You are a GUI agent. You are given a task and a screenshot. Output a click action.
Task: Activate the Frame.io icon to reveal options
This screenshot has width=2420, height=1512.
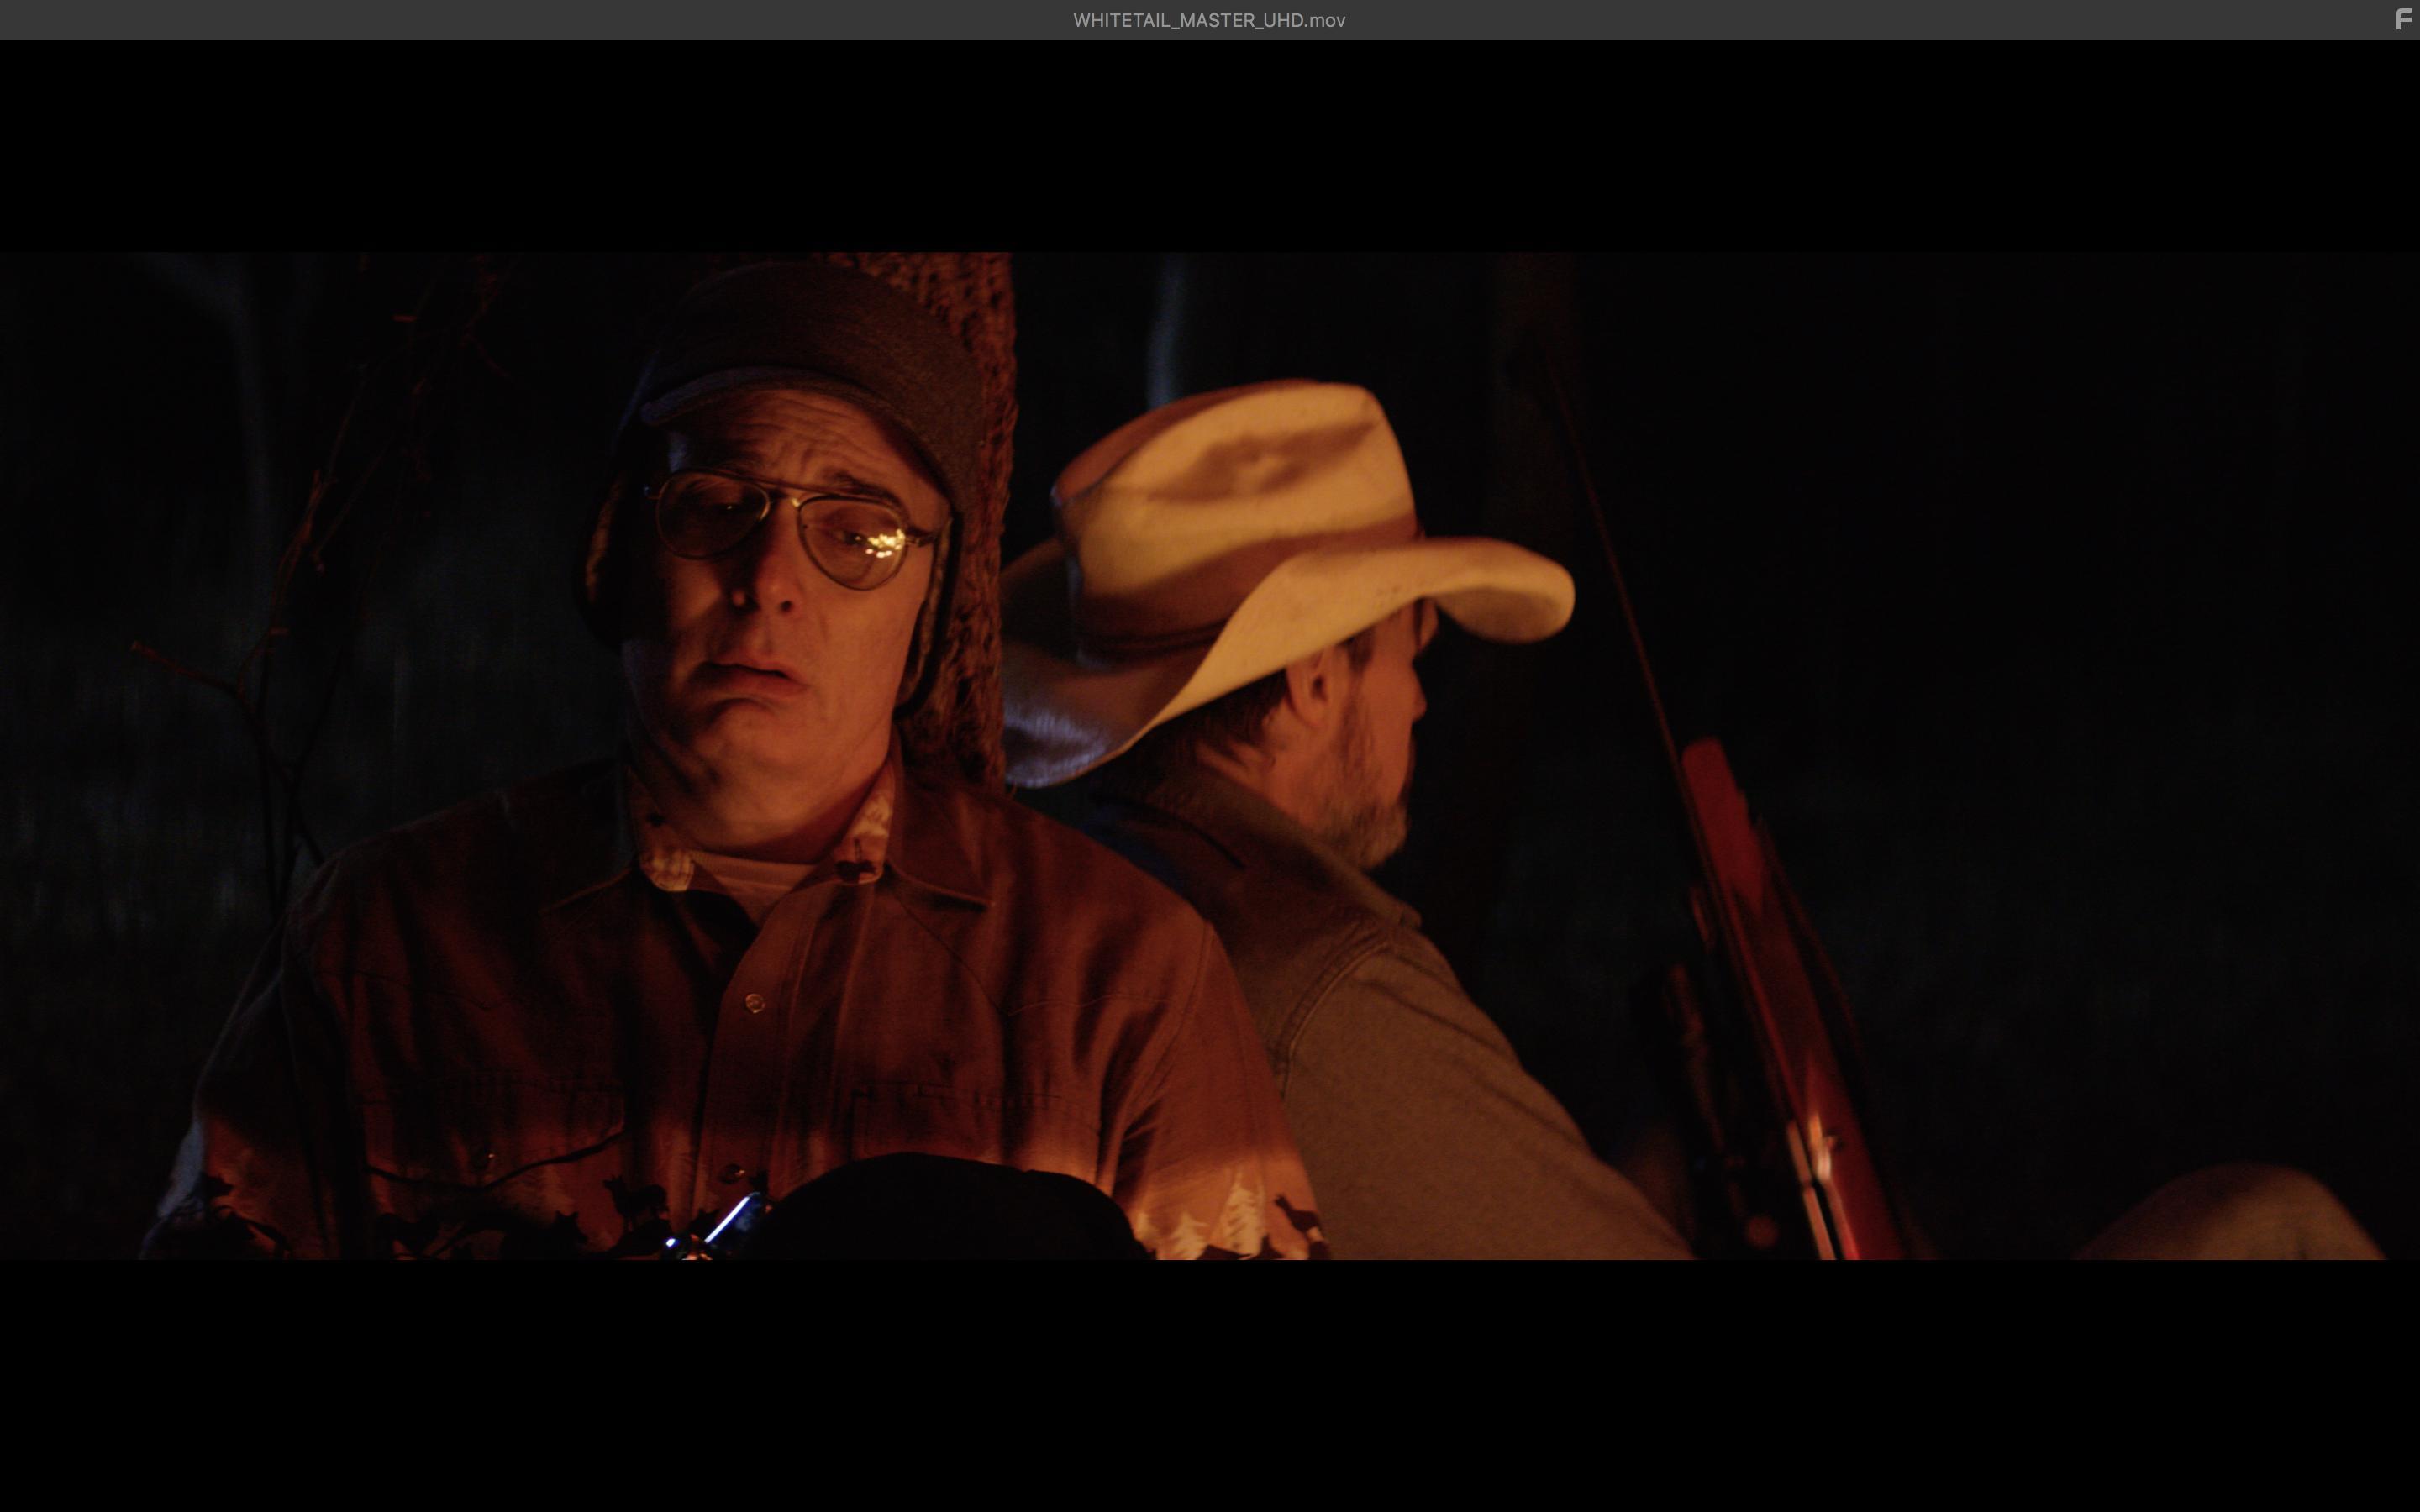[x=2399, y=19]
